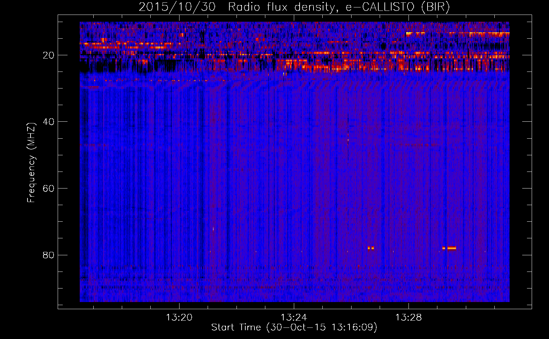Select the 'Frequency (MHZ)' axis label
The width and height of the screenshot is (549, 339).
pos(31,163)
